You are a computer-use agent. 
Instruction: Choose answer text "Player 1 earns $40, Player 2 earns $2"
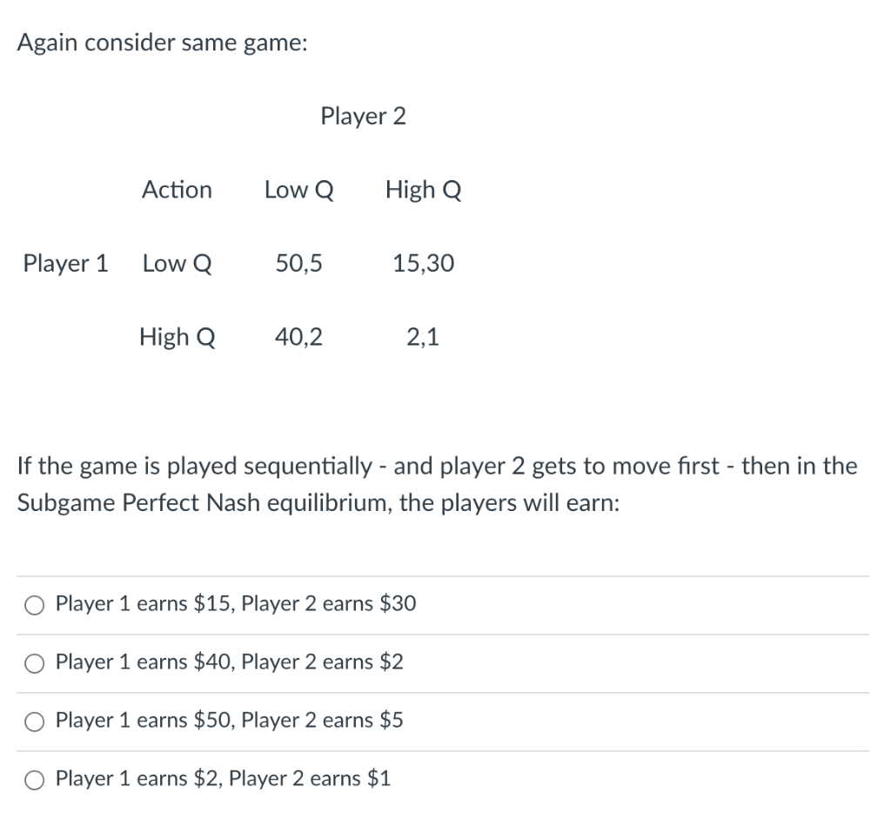(x=228, y=662)
